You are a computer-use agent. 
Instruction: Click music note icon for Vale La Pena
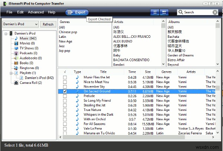point(77,129)
